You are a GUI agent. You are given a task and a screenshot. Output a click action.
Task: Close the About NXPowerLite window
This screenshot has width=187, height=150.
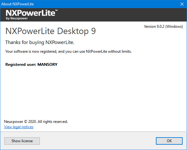coord(182,4)
